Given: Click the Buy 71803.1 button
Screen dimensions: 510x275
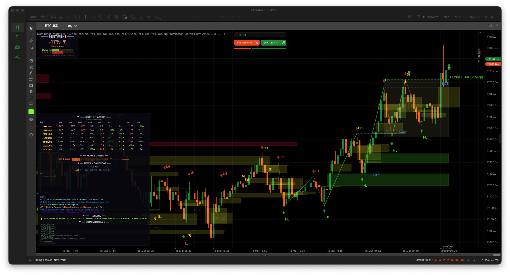Looking at the screenshot, I should pyautogui.click(x=273, y=43).
